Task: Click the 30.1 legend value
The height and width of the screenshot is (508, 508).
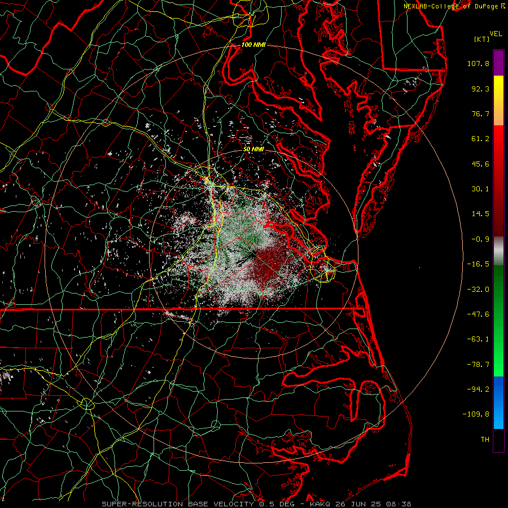Action: click(x=480, y=189)
